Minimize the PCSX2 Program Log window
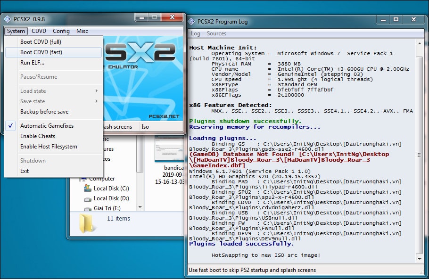The image size is (429, 279). coord(383,20)
